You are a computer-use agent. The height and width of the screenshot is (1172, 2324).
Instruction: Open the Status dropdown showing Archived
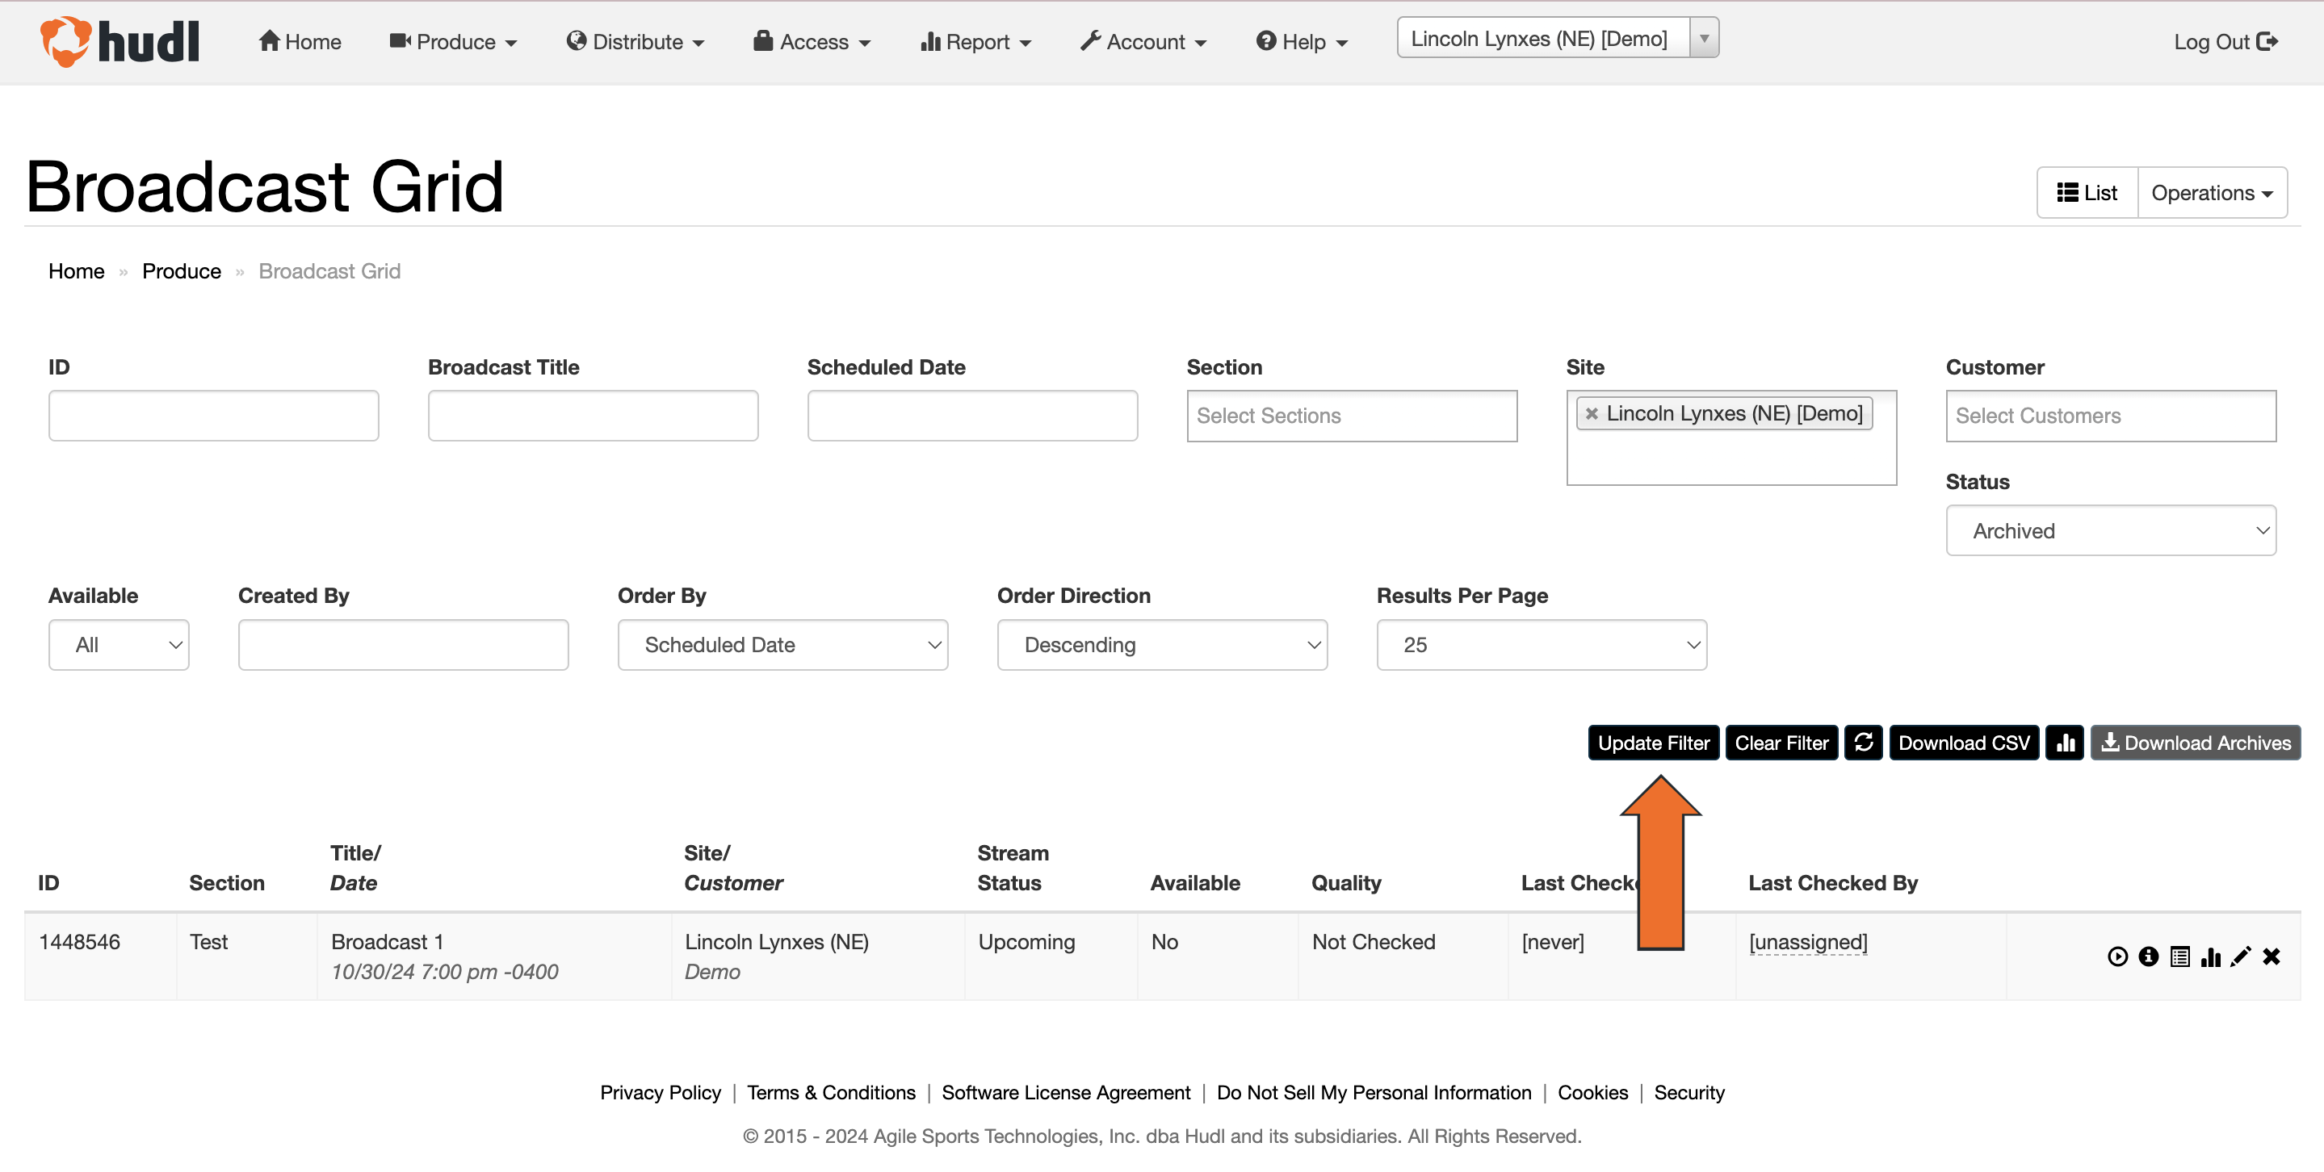2111,531
